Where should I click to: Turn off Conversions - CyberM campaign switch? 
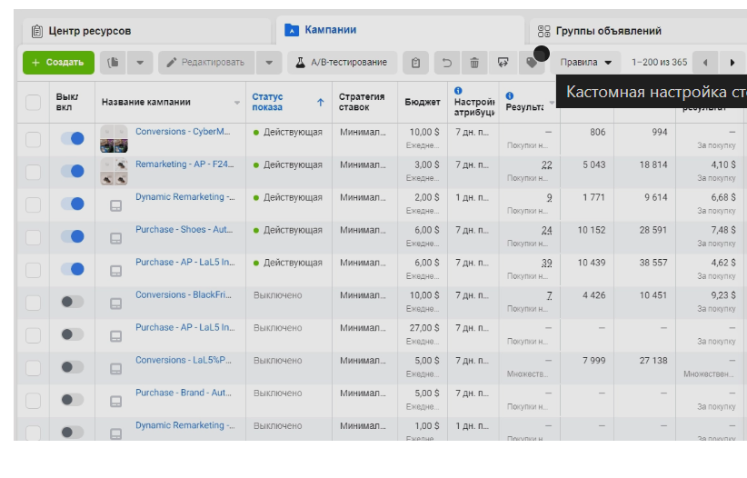coord(73,139)
